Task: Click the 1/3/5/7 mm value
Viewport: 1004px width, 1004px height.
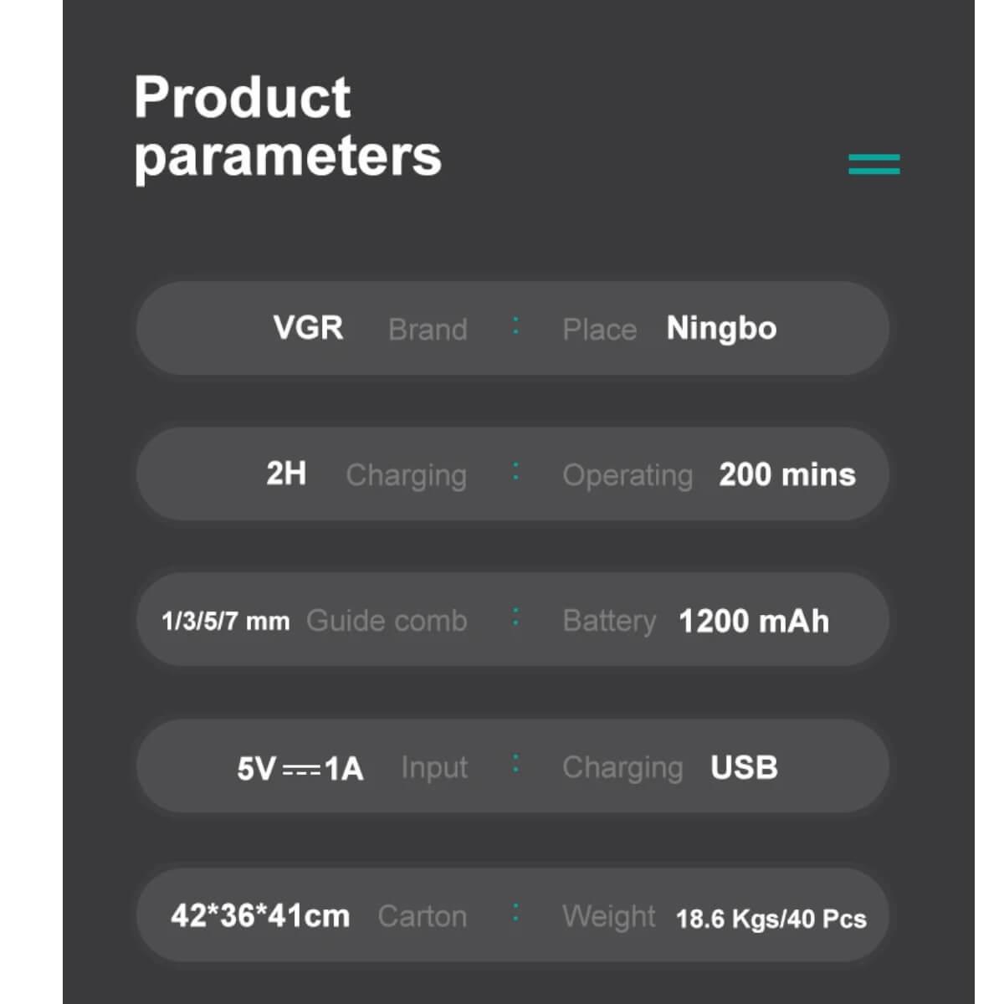Action: coord(225,622)
